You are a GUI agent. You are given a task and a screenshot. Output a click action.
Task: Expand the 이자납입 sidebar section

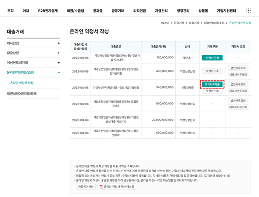(59, 43)
